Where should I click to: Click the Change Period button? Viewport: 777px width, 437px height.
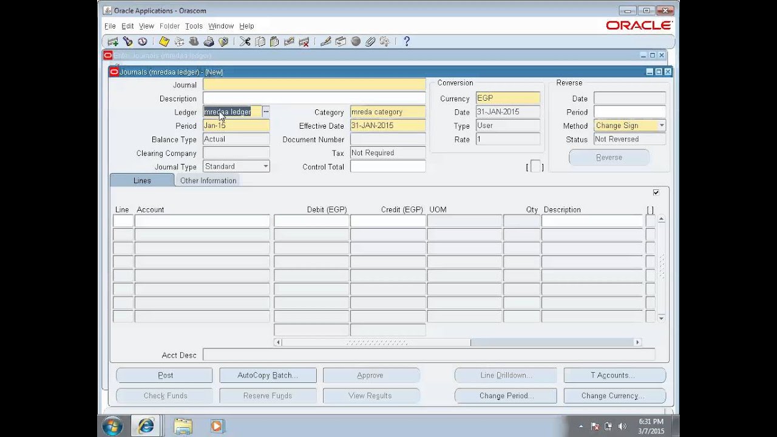click(506, 396)
